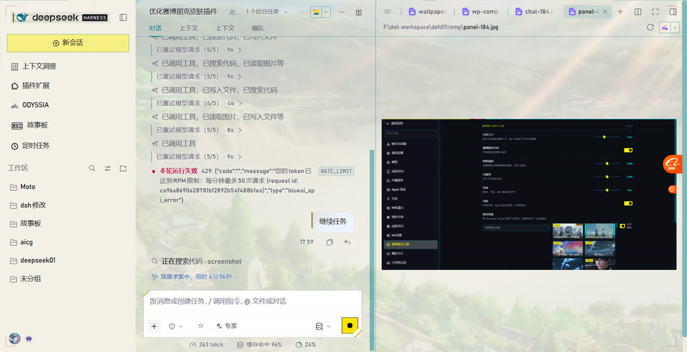Image resolution: width=687 pixels, height=352 pixels.
Task: Refresh the panel-184.jpg preview
Action: (x=650, y=27)
